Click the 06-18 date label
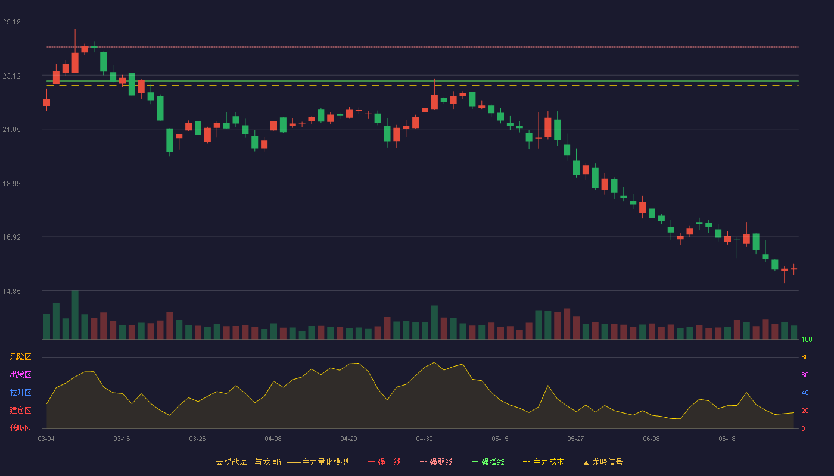The width and height of the screenshot is (834, 476). [727, 439]
